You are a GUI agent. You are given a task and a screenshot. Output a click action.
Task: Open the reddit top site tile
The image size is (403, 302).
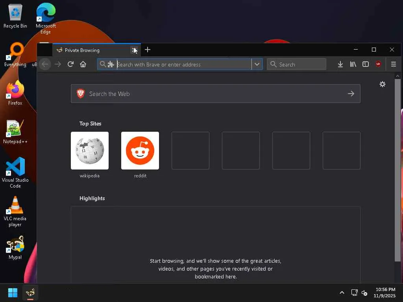[x=140, y=151]
